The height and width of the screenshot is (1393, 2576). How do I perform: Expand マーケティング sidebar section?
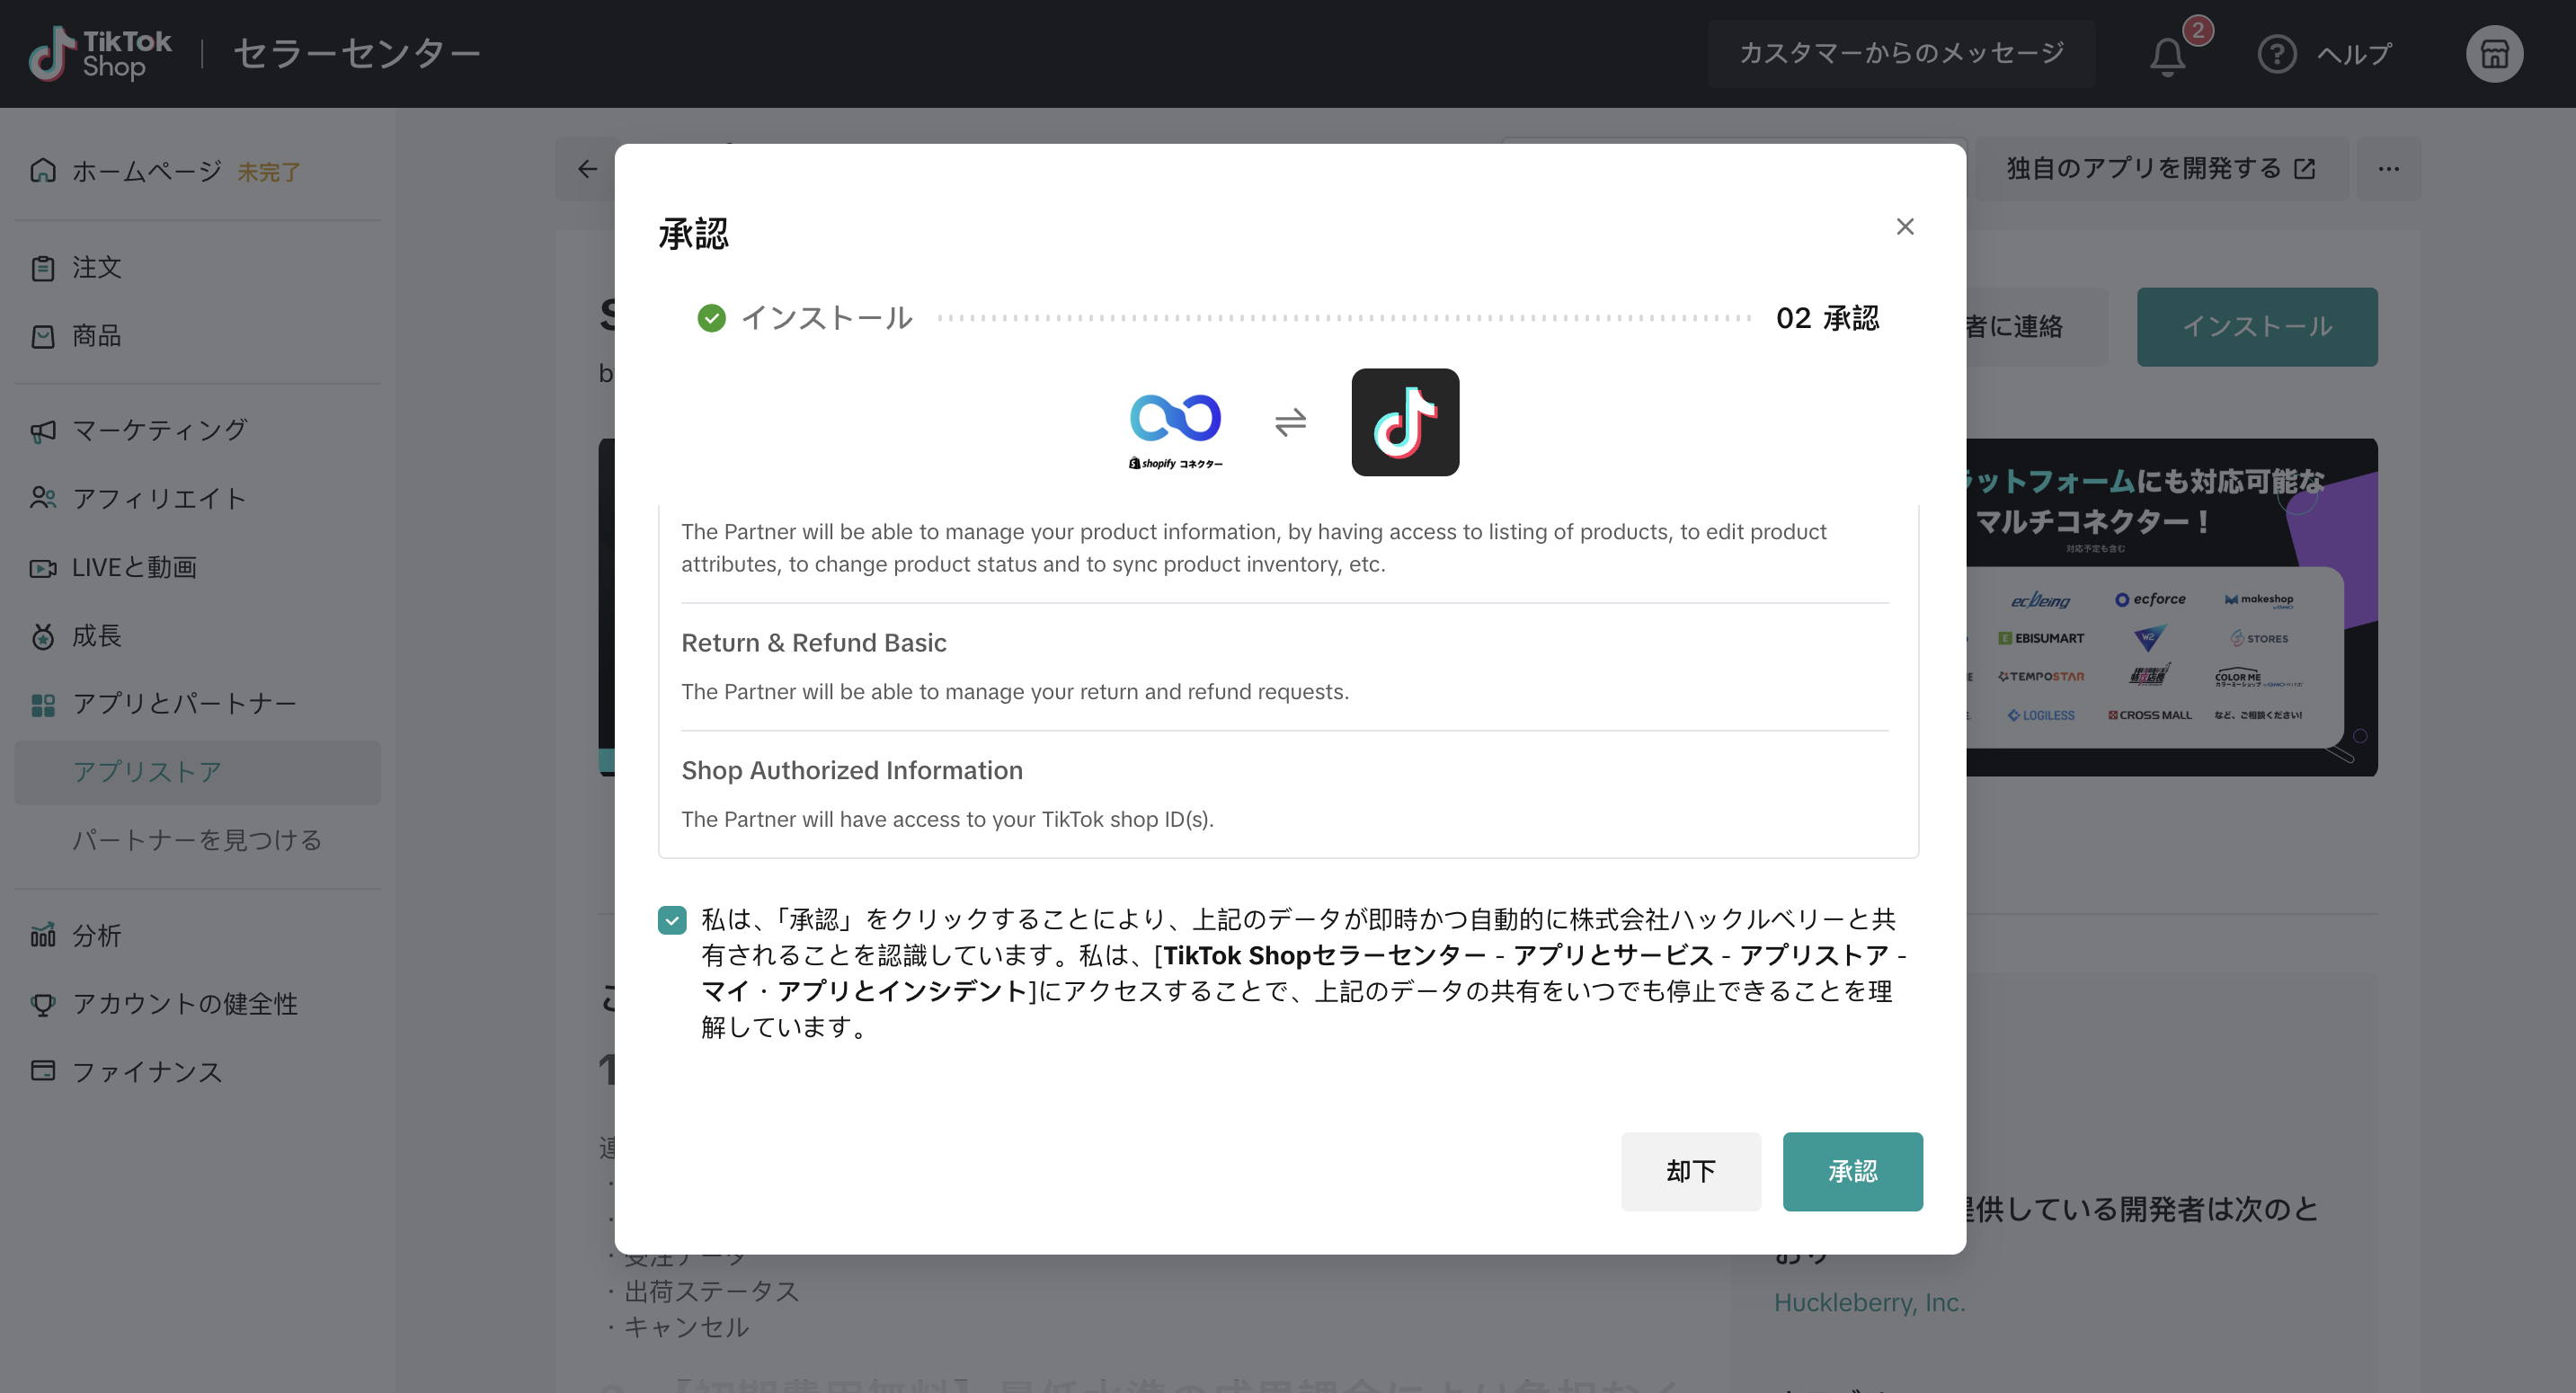pyautogui.click(x=159, y=430)
